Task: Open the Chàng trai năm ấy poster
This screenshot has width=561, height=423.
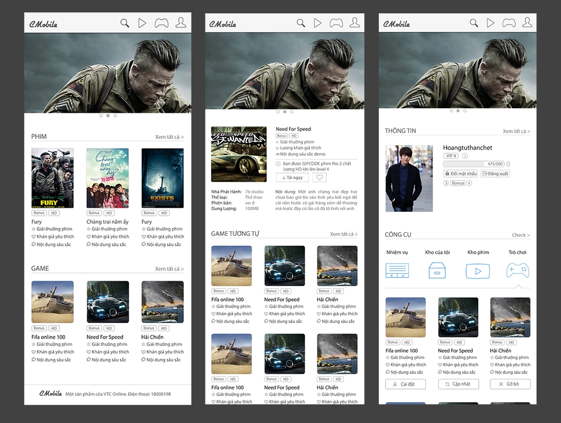Action: point(108,178)
